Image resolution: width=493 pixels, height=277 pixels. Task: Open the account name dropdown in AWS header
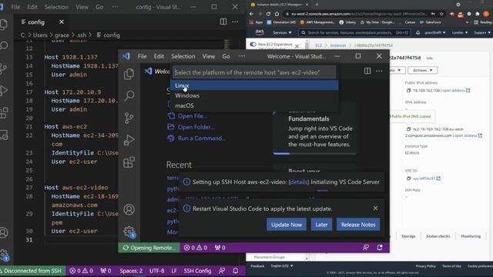coord(434,32)
